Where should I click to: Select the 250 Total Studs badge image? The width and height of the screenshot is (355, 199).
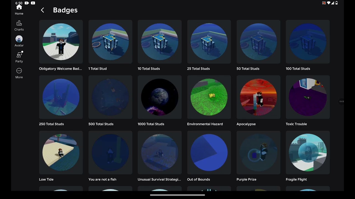click(61, 97)
